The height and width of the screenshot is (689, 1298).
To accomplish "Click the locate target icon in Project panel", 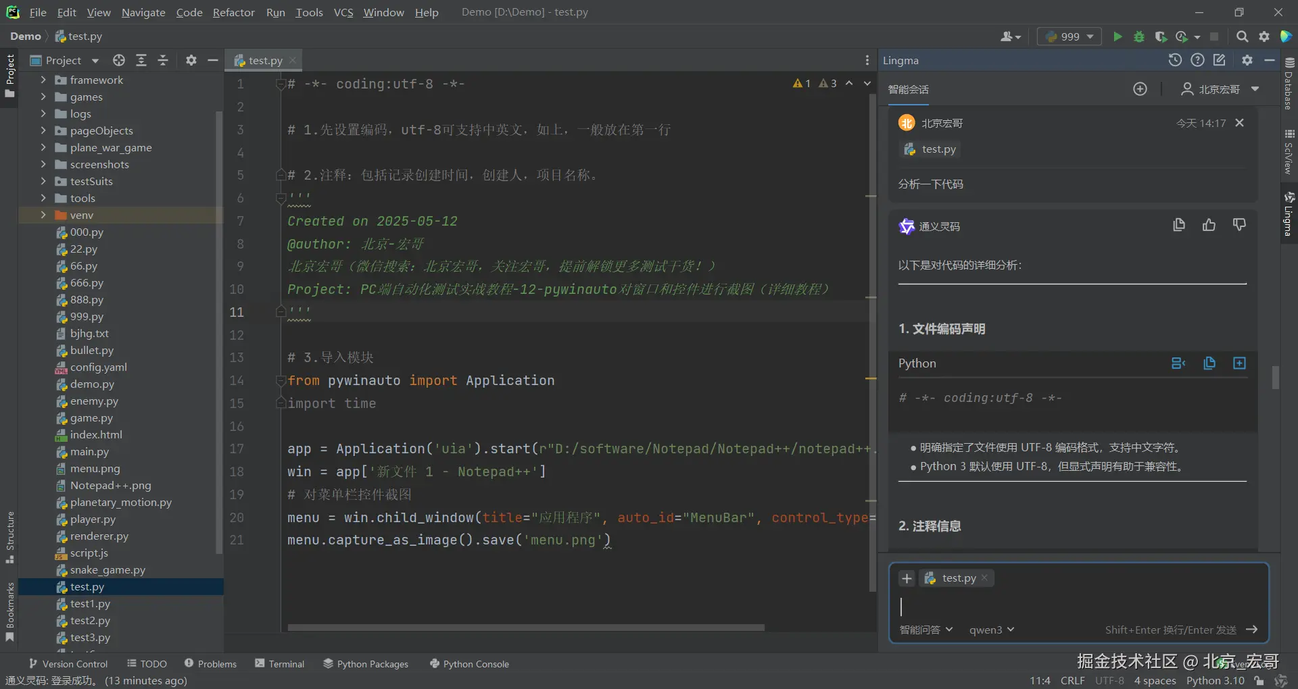I will click(x=119, y=60).
